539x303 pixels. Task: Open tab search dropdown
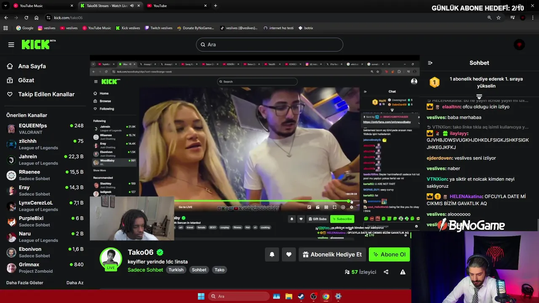click(5, 5)
